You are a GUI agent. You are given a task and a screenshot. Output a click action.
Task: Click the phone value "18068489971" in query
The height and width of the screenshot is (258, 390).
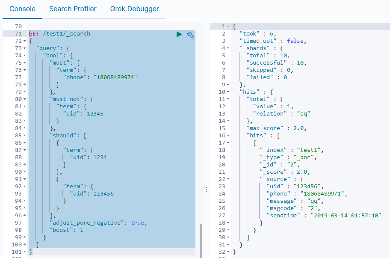(x=115, y=77)
